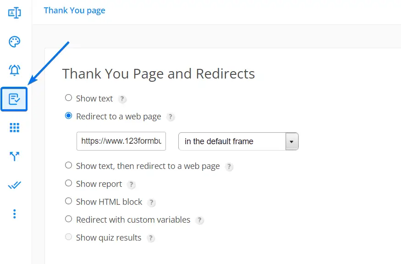Select Redirect to a web page option

(x=68, y=116)
